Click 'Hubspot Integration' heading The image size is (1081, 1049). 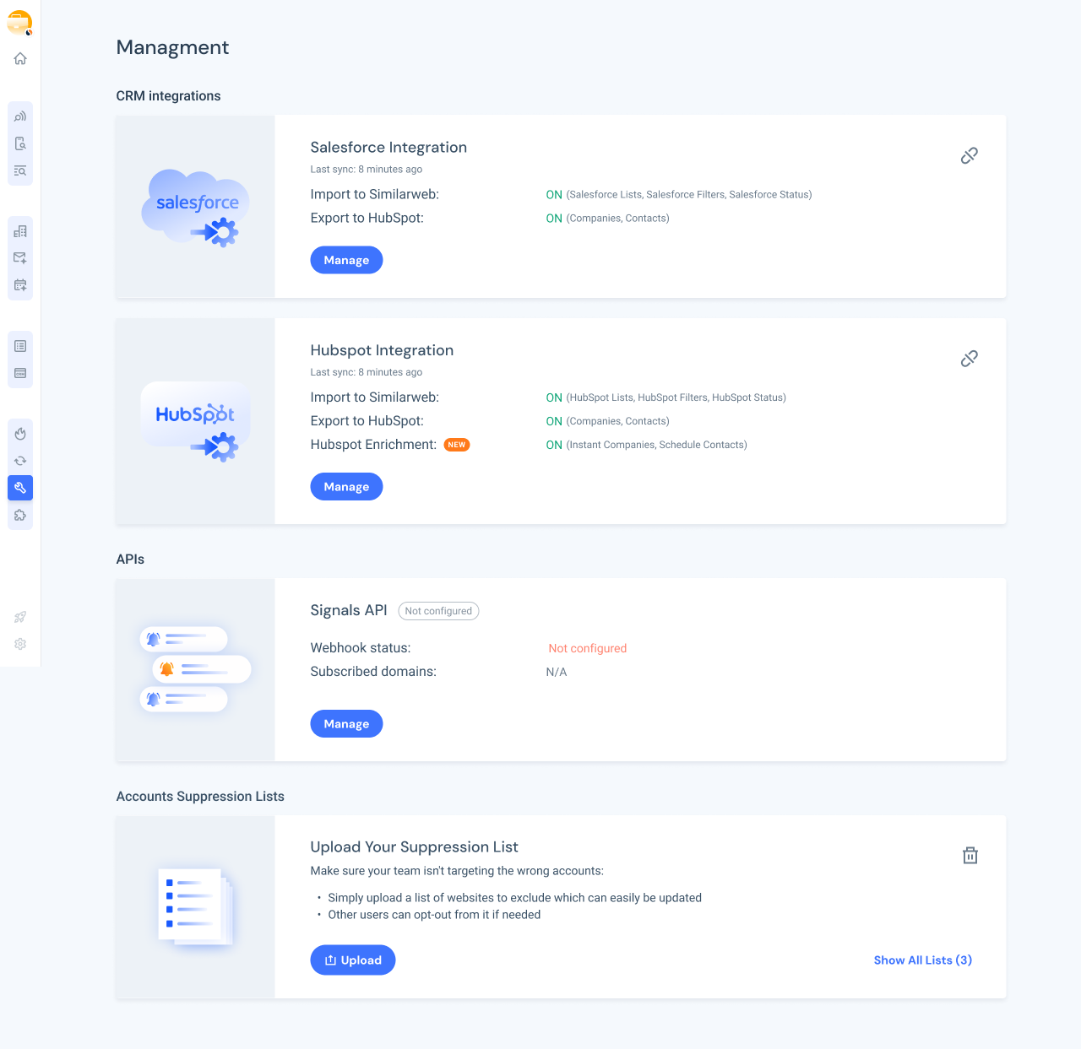[x=382, y=350]
